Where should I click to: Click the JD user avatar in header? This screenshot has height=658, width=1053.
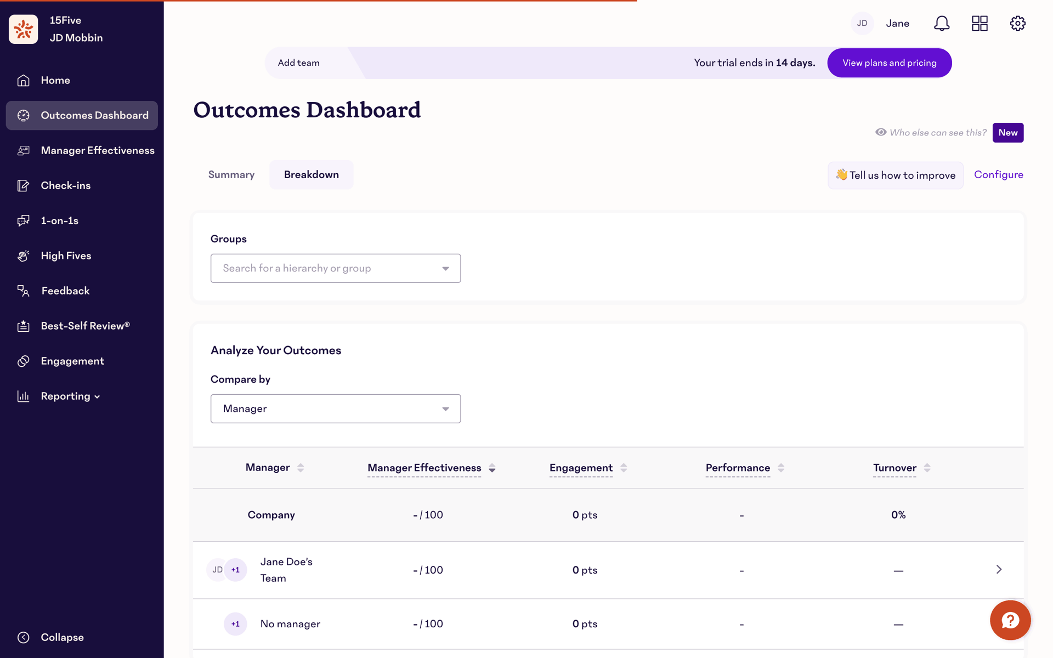click(x=862, y=23)
